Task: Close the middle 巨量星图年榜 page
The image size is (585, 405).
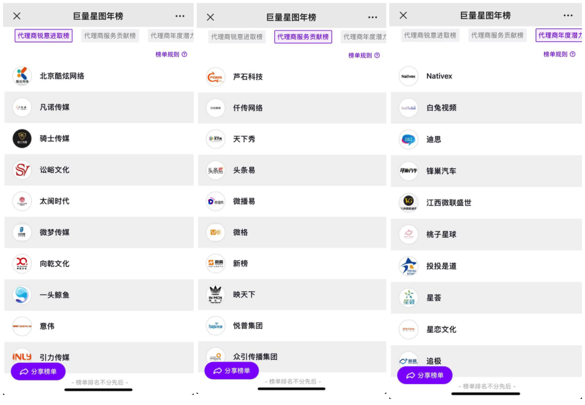Action: click(x=210, y=17)
